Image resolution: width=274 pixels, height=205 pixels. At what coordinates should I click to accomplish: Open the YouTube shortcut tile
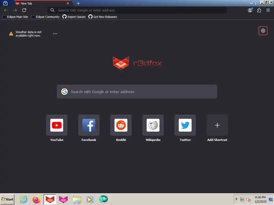57,125
